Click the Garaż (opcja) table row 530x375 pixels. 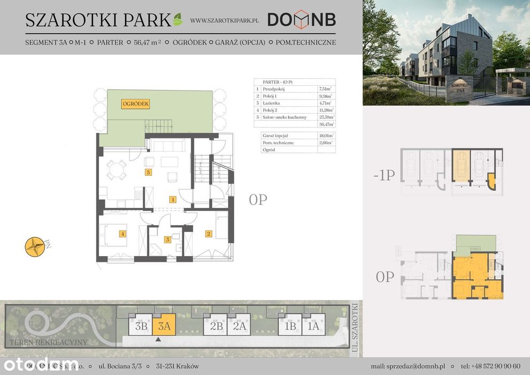coord(298,136)
